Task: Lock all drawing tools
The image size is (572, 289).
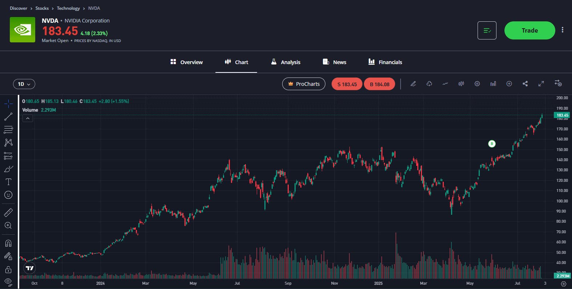Action: point(8,269)
